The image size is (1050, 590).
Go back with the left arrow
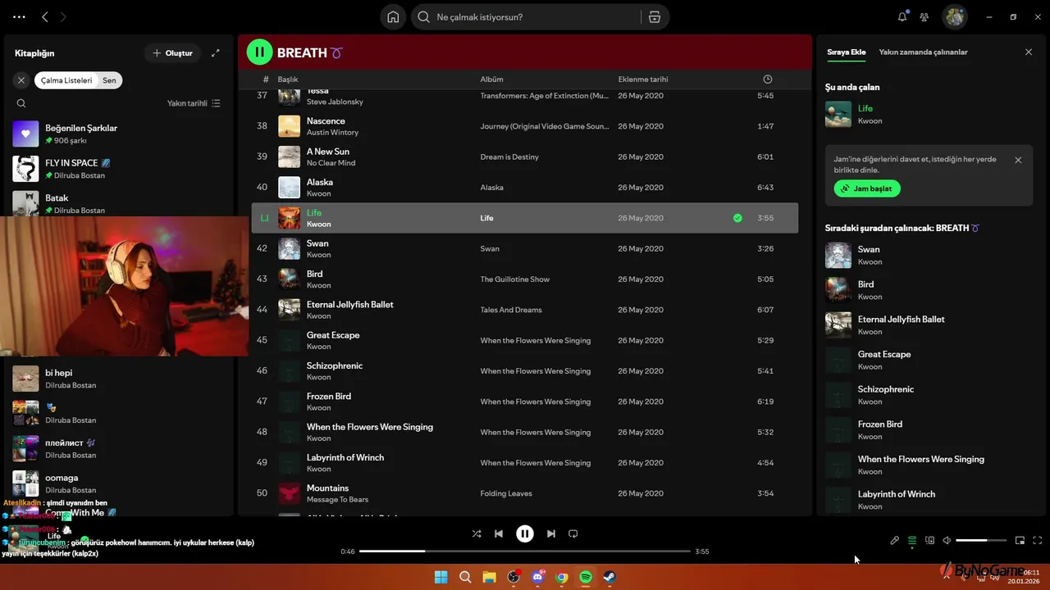click(45, 16)
